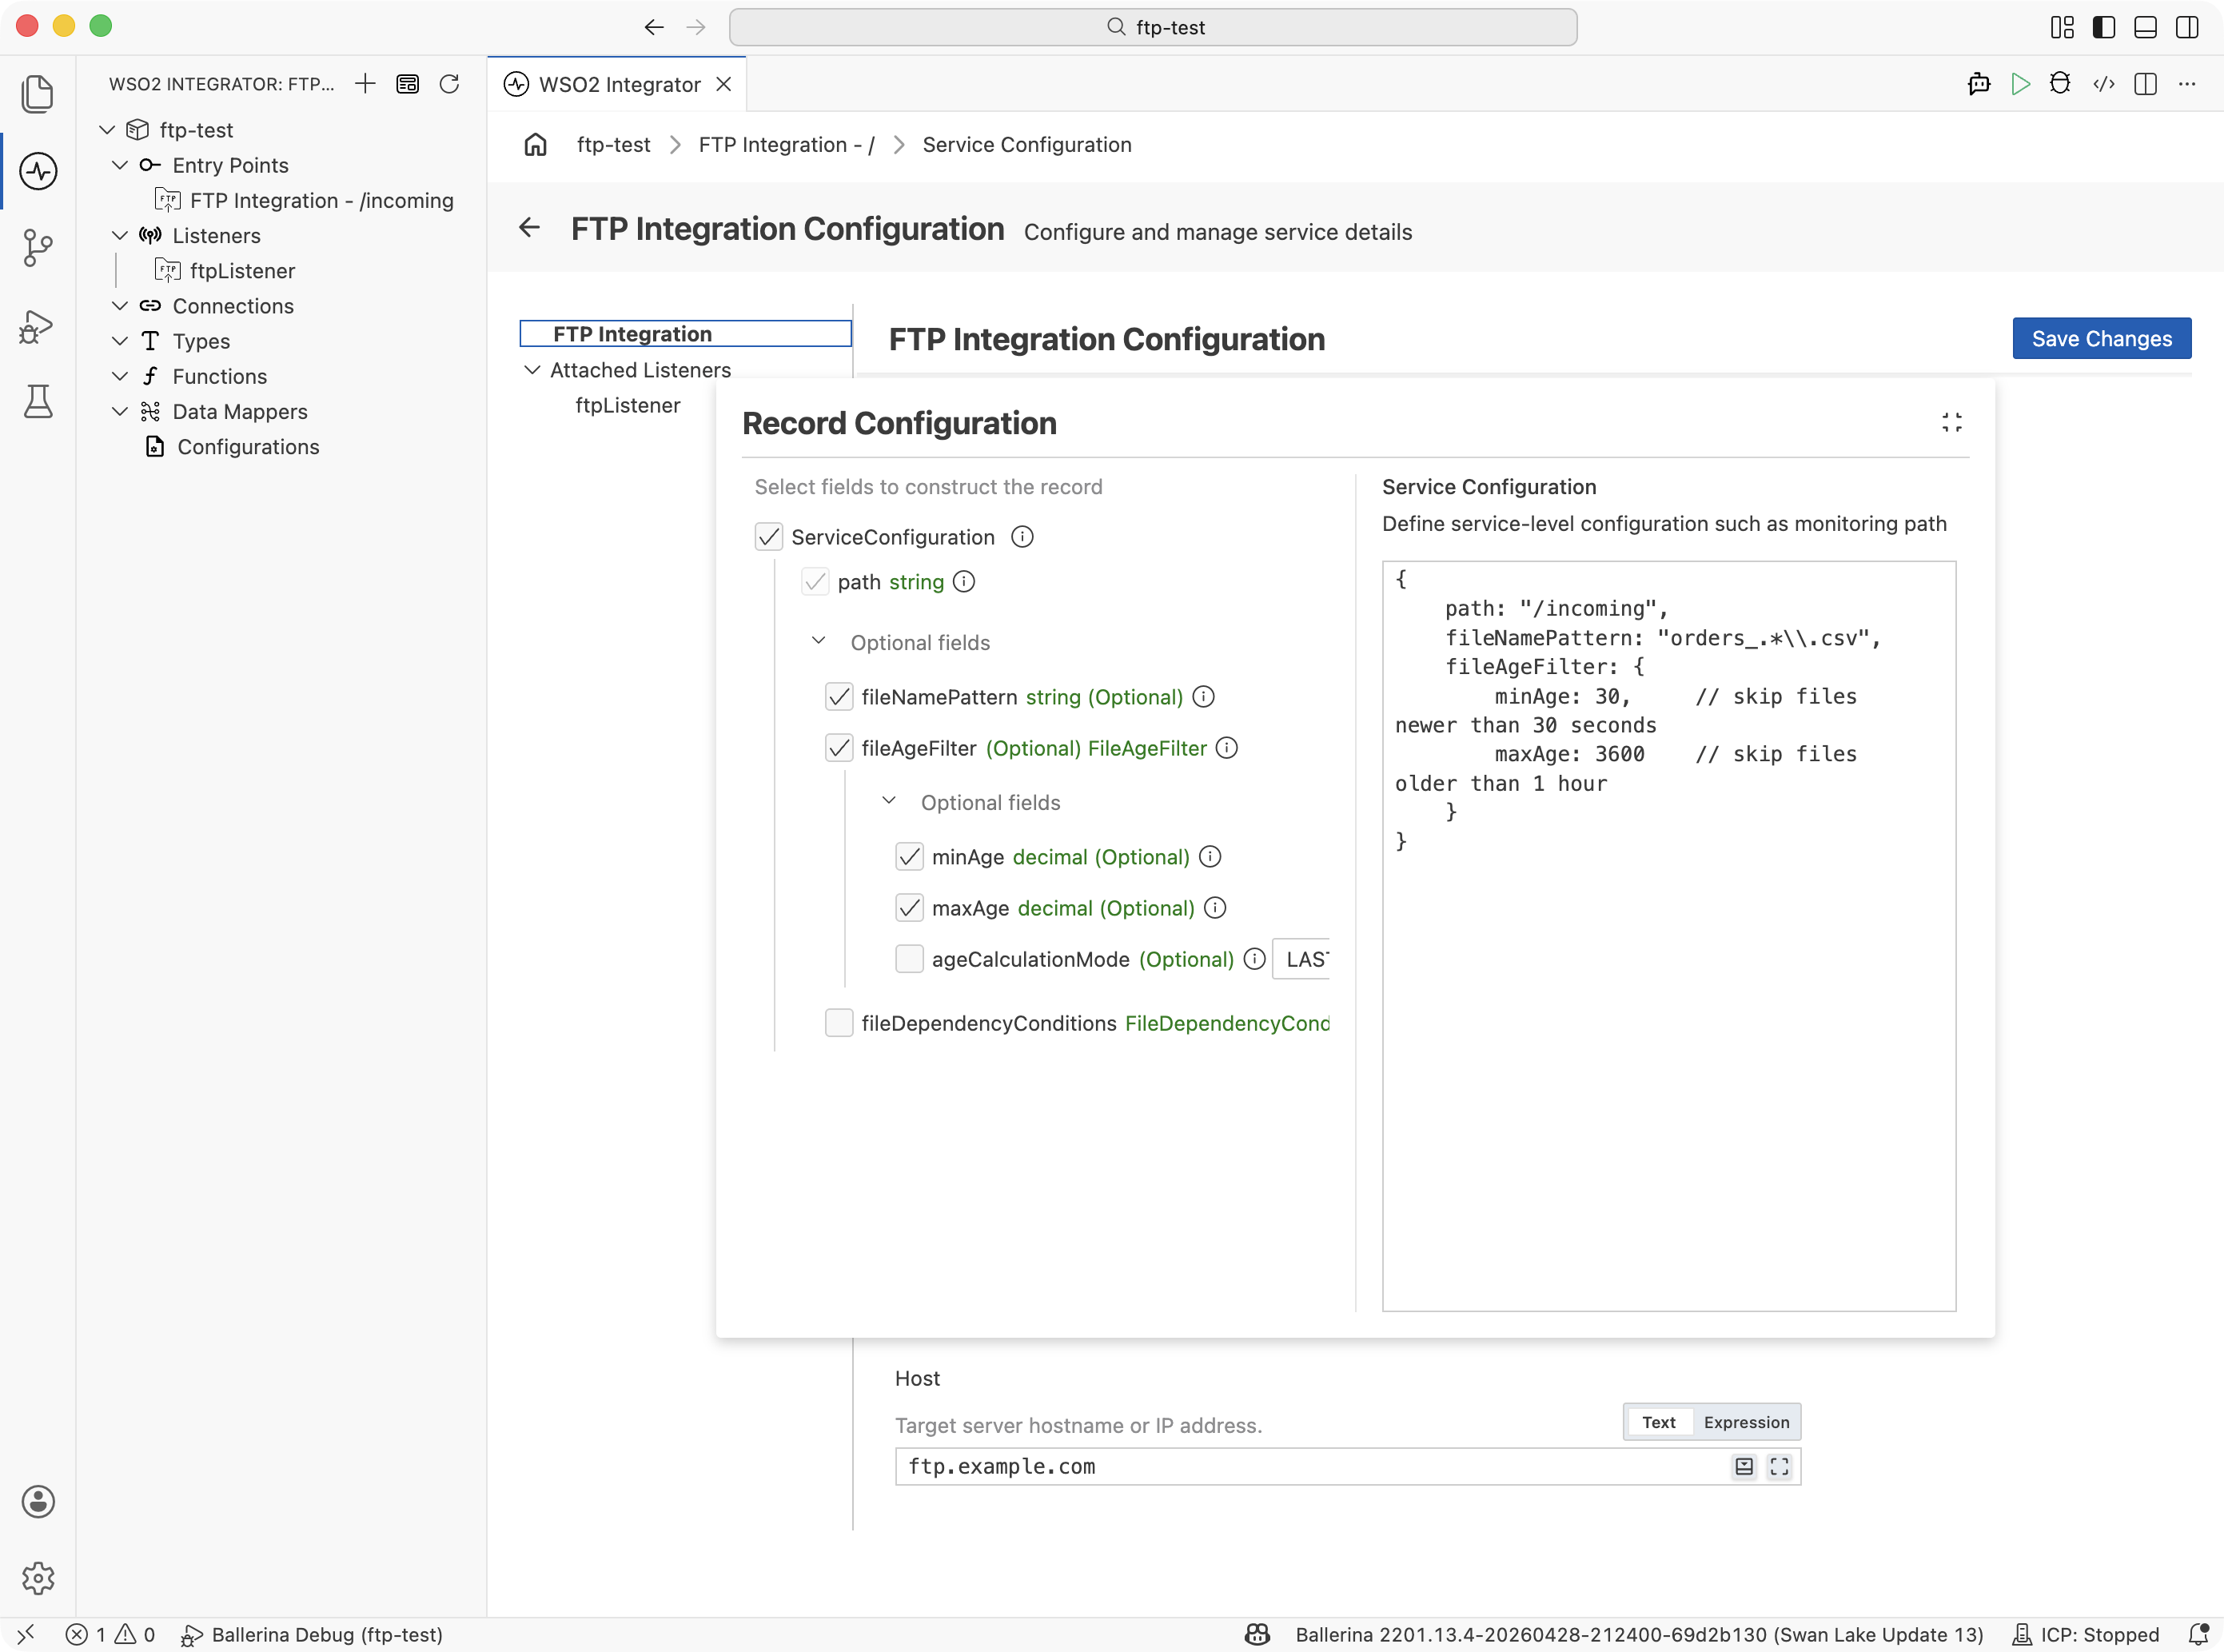
Task: Open the Manage gear settings
Action: [38, 1578]
